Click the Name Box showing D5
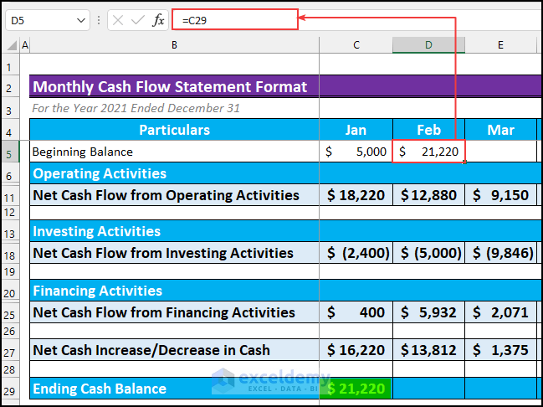The height and width of the screenshot is (407, 543). pos(48,20)
